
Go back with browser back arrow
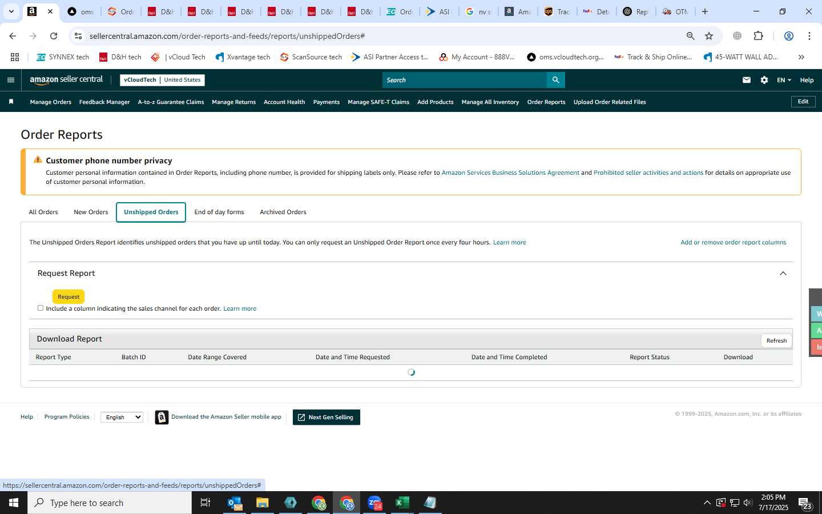(x=13, y=36)
